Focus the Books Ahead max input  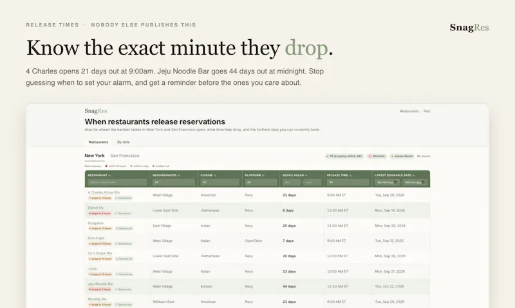[312, 183]
